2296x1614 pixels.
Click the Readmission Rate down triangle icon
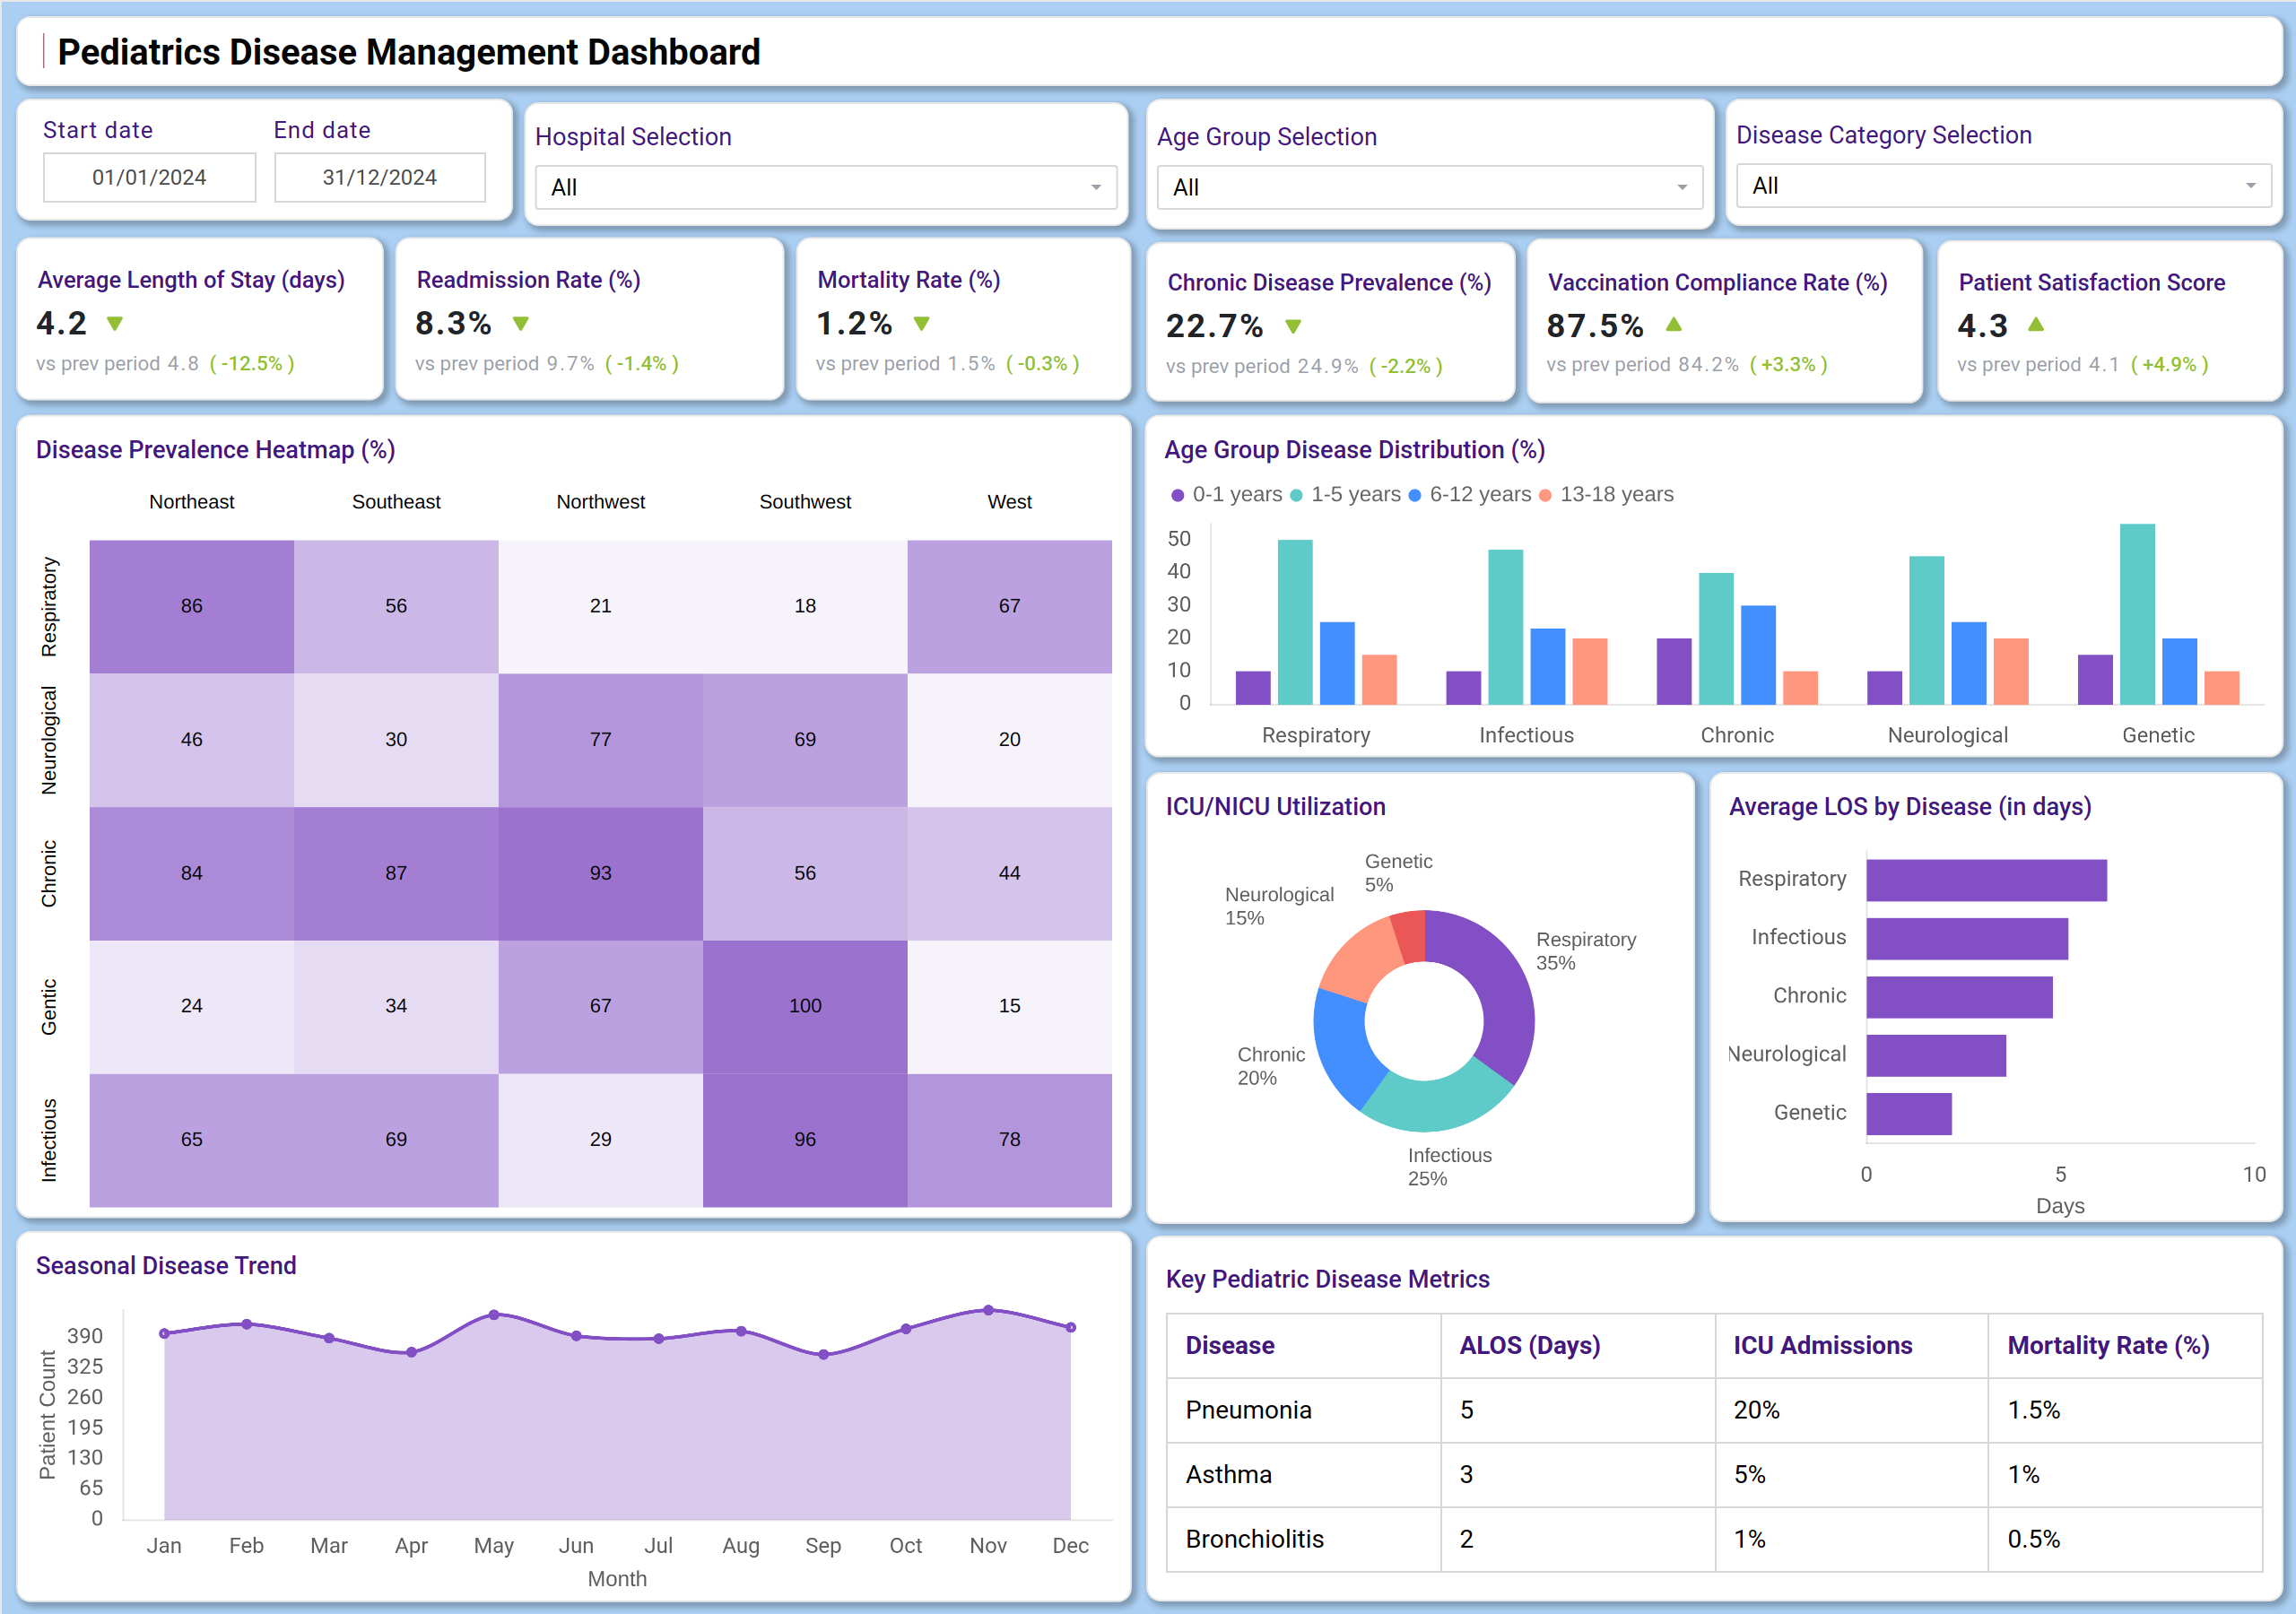pyautogui.click(x=521, y=324)
